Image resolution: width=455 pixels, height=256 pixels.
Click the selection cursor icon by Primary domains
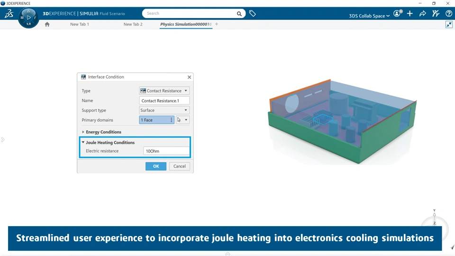click(x=179, y=119)
